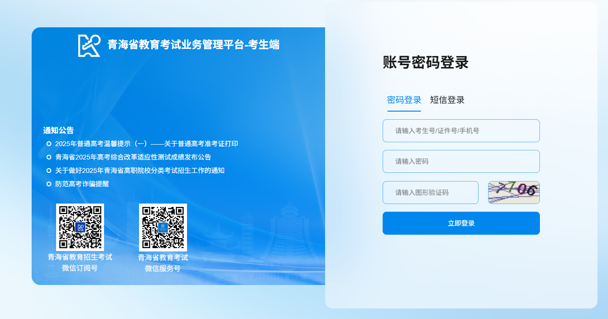Click the 青海省教育考试 微信服务号 caption
Viewport: 608px width, 319px height.
click(163, 263)
